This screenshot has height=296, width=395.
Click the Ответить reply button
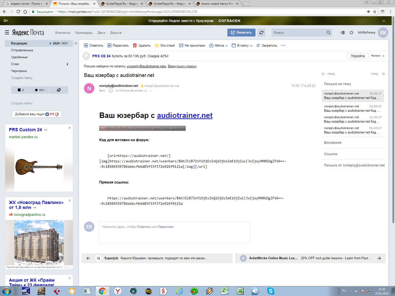93,46
